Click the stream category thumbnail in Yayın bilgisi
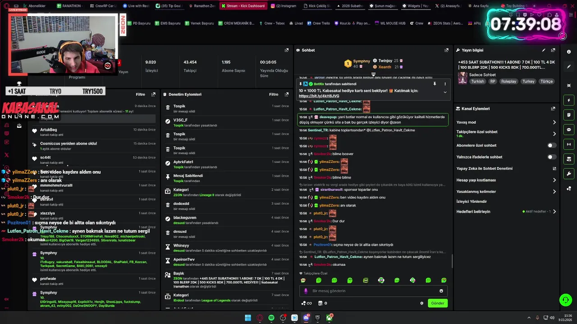Image resolution: width=577 pixels, height=324 pixels. (463, 78)
